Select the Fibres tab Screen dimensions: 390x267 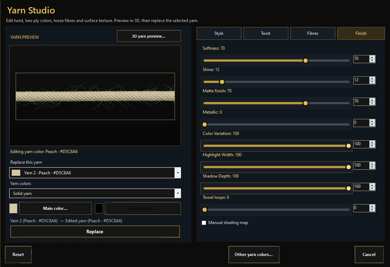[312, 33]
